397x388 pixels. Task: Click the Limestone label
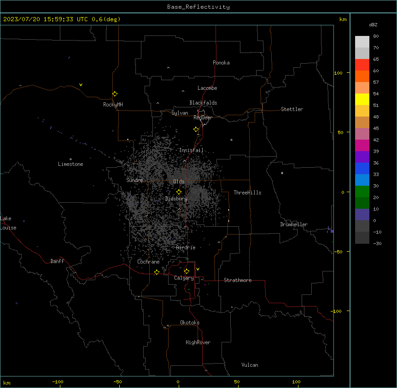70,164
